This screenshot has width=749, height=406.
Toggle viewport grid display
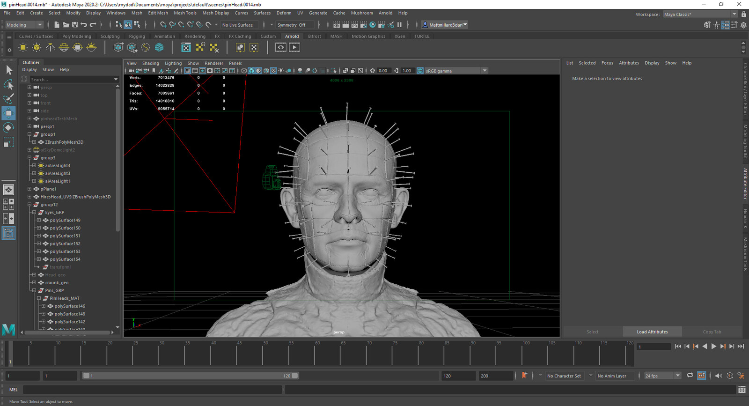pos(187,71)
